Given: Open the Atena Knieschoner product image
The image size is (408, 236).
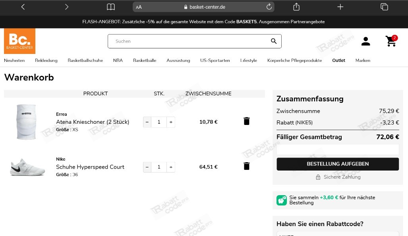Looking at the screenshot, I should 26,122.
